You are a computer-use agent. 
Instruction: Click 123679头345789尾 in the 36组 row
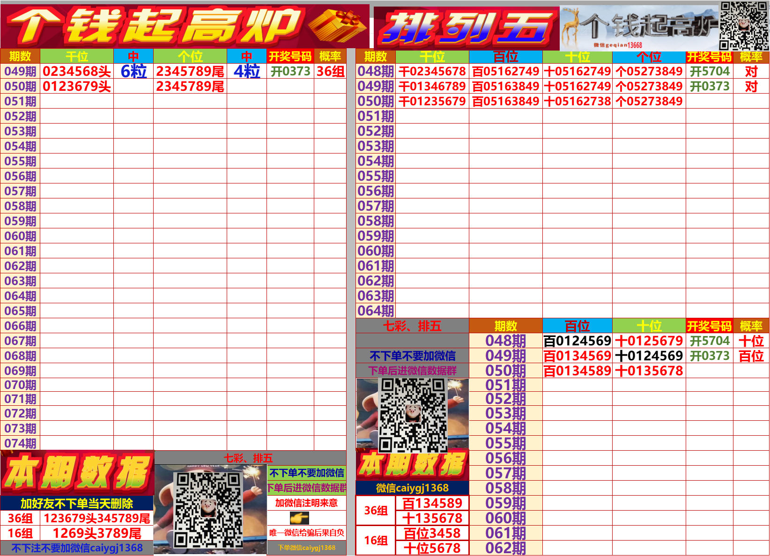tap(97, 518)
